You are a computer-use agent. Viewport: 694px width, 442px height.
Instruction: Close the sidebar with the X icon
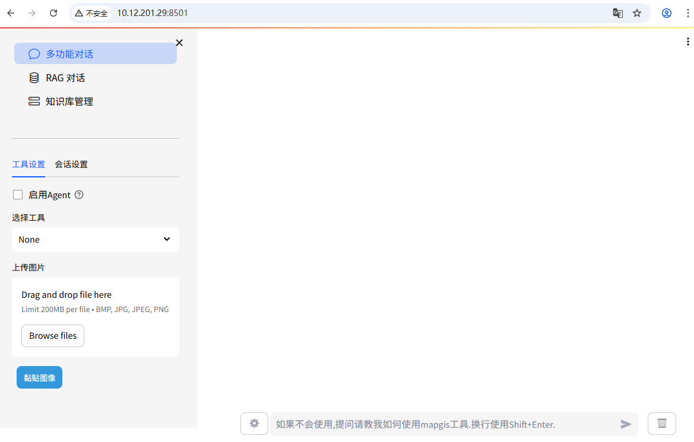click(179, 43)
